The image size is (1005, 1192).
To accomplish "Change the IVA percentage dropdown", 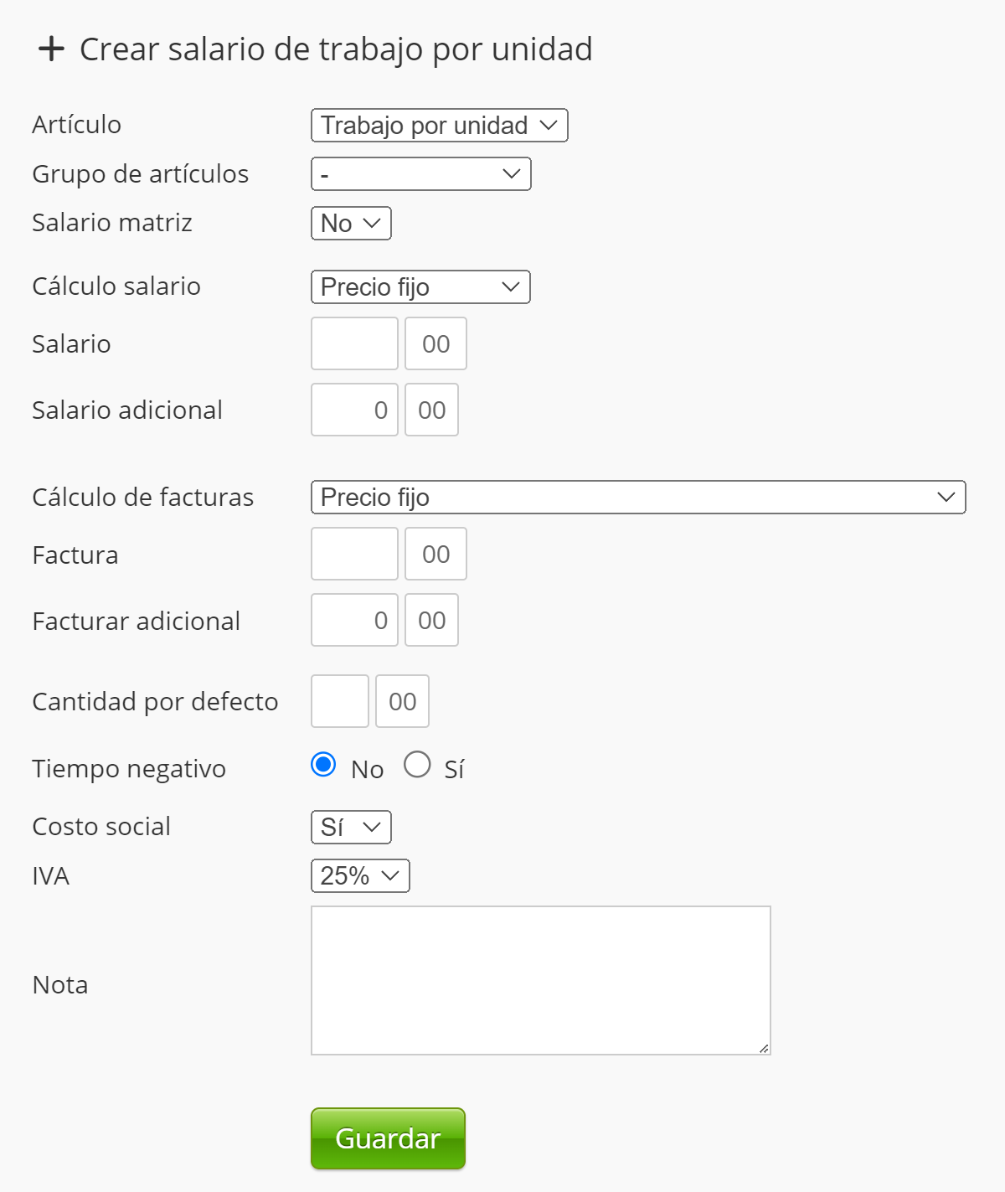I will coord(360,876).
